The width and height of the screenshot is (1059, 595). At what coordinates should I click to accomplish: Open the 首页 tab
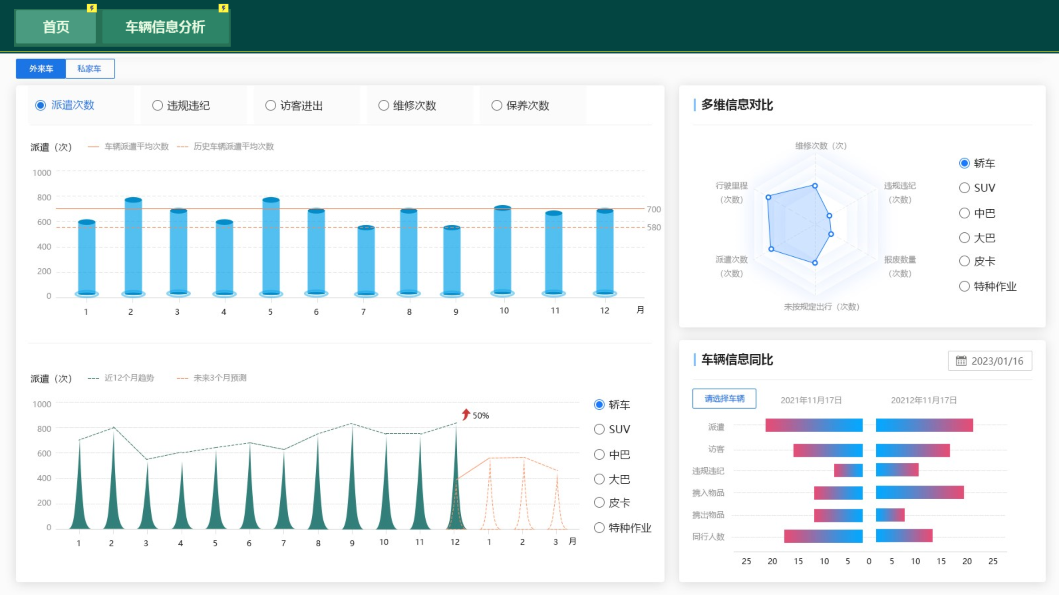[56, 27]
